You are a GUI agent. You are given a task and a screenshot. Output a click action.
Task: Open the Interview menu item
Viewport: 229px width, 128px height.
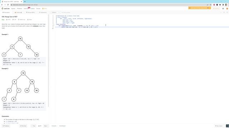tap(26, 9)
